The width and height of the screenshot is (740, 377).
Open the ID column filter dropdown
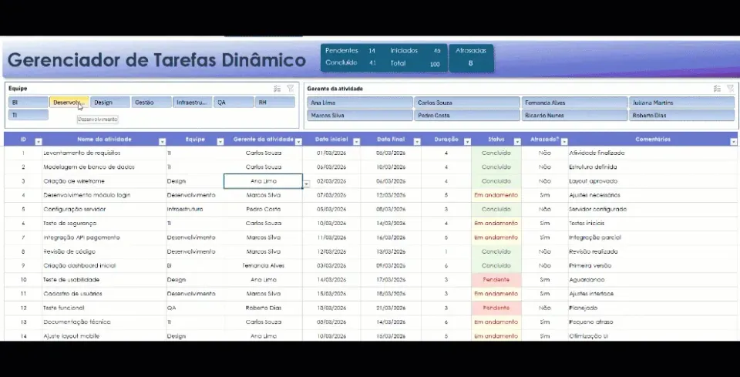click(39, 142)
